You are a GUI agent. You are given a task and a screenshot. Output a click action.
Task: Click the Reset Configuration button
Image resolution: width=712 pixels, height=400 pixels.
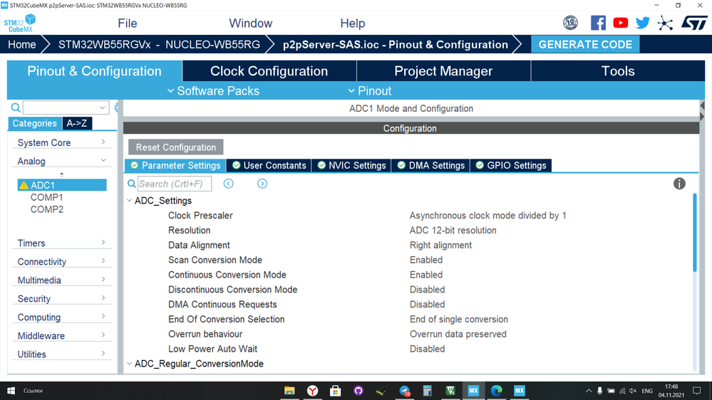tap(176, 147)
